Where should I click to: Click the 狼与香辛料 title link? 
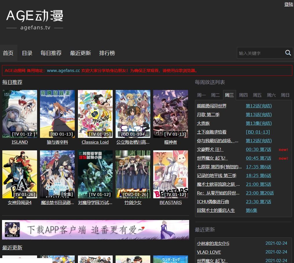pos(57,142)
